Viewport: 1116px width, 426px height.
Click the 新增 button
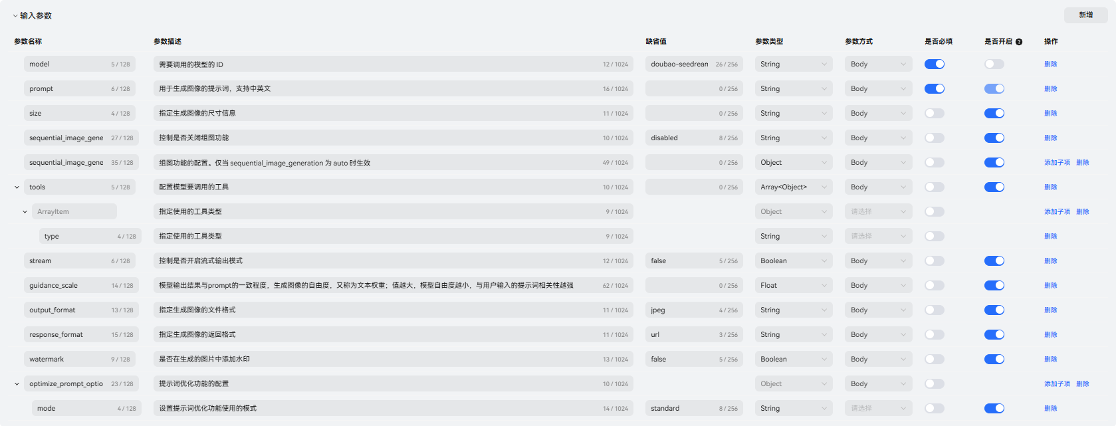tap(1086, 15)
